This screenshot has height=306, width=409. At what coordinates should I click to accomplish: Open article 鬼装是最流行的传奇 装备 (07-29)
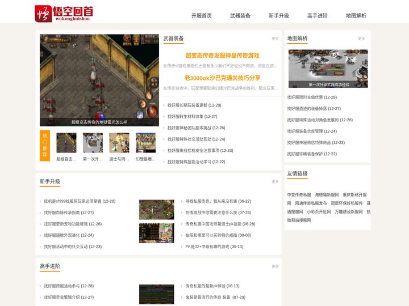coord(215,297)
